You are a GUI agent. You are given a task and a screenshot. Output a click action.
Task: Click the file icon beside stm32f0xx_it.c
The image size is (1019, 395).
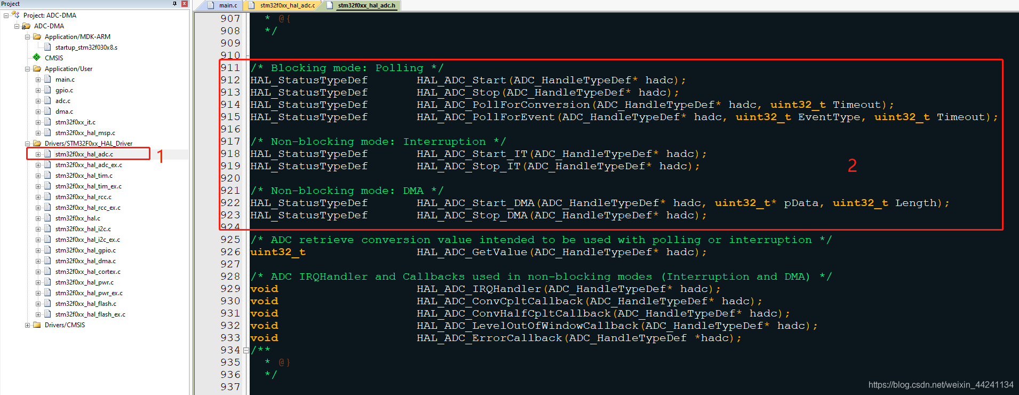[x=47, y=122]
